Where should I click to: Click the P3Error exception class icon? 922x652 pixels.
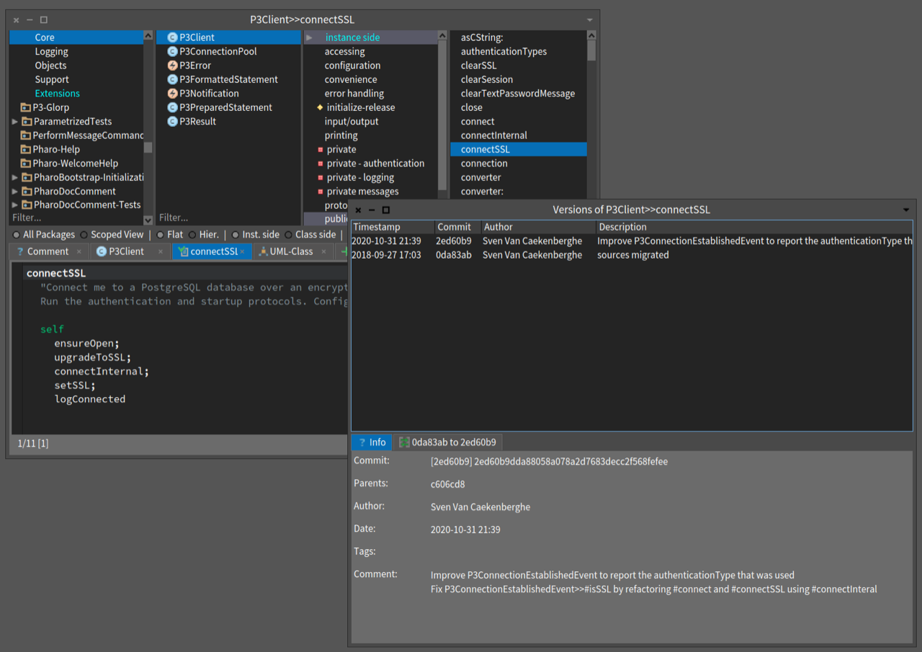click(x=172, y=66)
